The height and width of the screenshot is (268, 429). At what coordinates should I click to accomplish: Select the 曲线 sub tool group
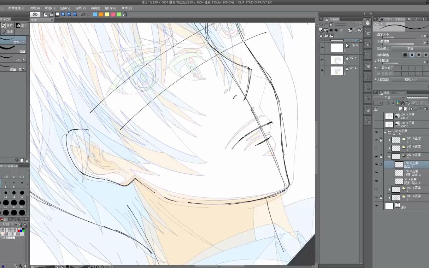coord(7,32)
